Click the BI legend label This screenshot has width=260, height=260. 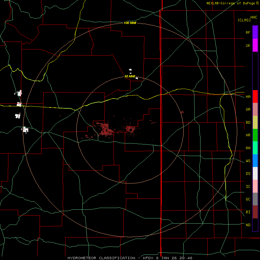tap(248, 212)
